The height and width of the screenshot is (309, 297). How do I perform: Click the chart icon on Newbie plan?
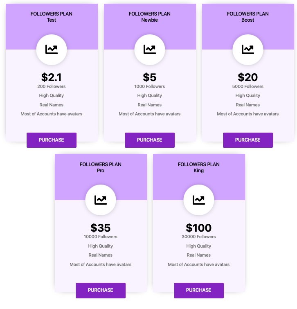point(149,50)
